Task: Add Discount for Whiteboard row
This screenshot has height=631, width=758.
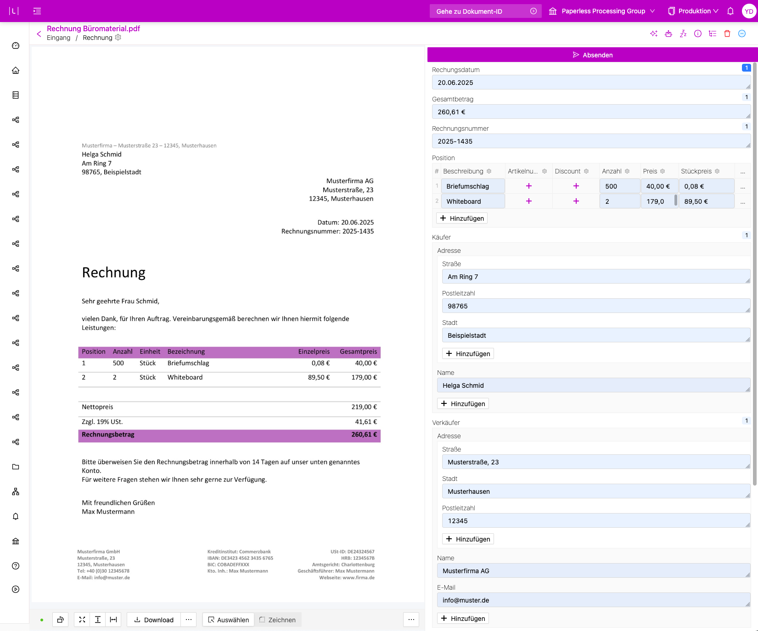Action: click(576, 201)
